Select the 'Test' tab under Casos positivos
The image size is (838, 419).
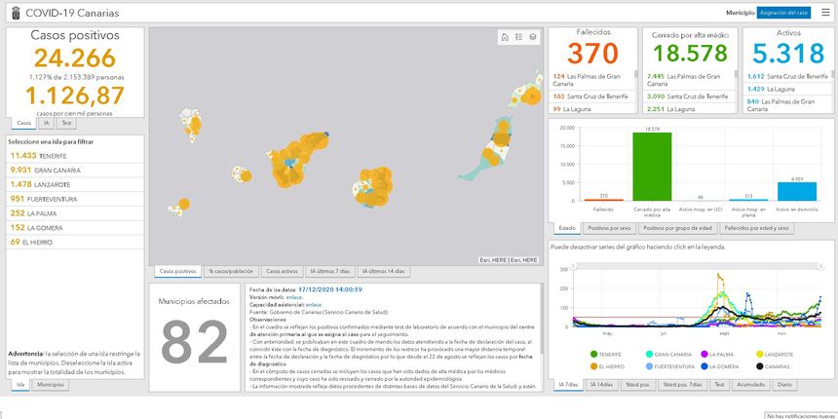[66, 124]
